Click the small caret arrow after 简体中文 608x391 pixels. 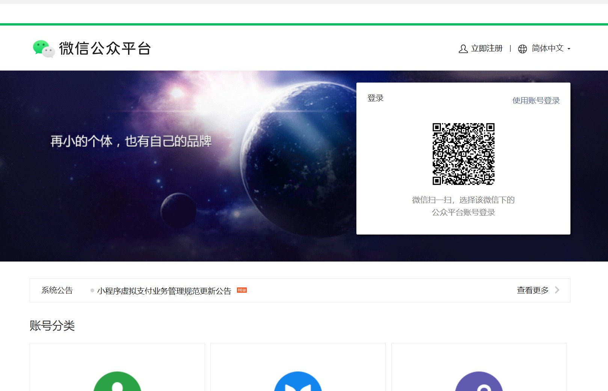569,49
